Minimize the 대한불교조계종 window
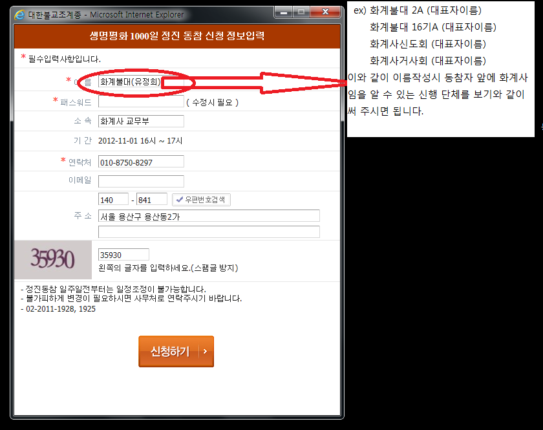 point(283,12)
